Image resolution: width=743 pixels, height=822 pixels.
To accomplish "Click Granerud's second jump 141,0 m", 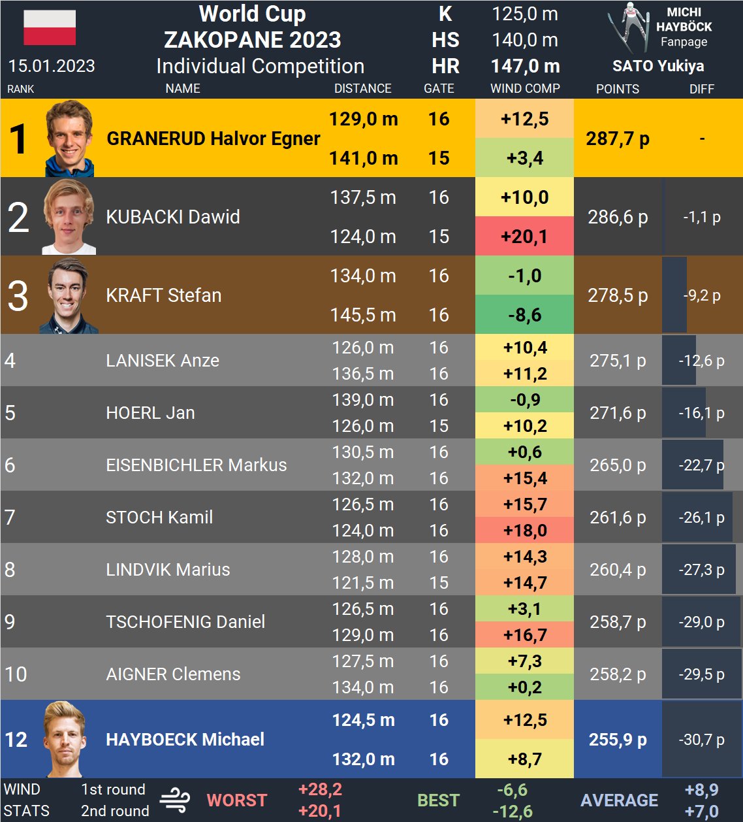I will 363,158.
